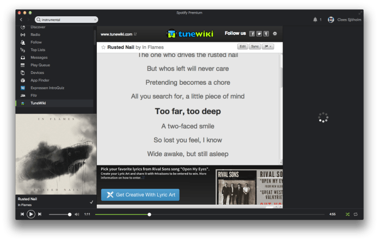Go back with the back arrow
The image size is (379, 241).
point(21,20)
